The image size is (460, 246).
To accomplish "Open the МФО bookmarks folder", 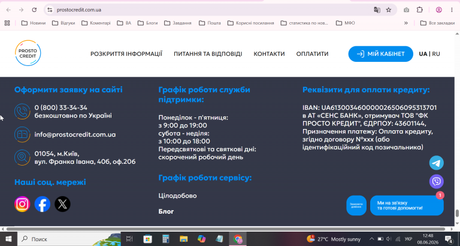I will (345, 23).
